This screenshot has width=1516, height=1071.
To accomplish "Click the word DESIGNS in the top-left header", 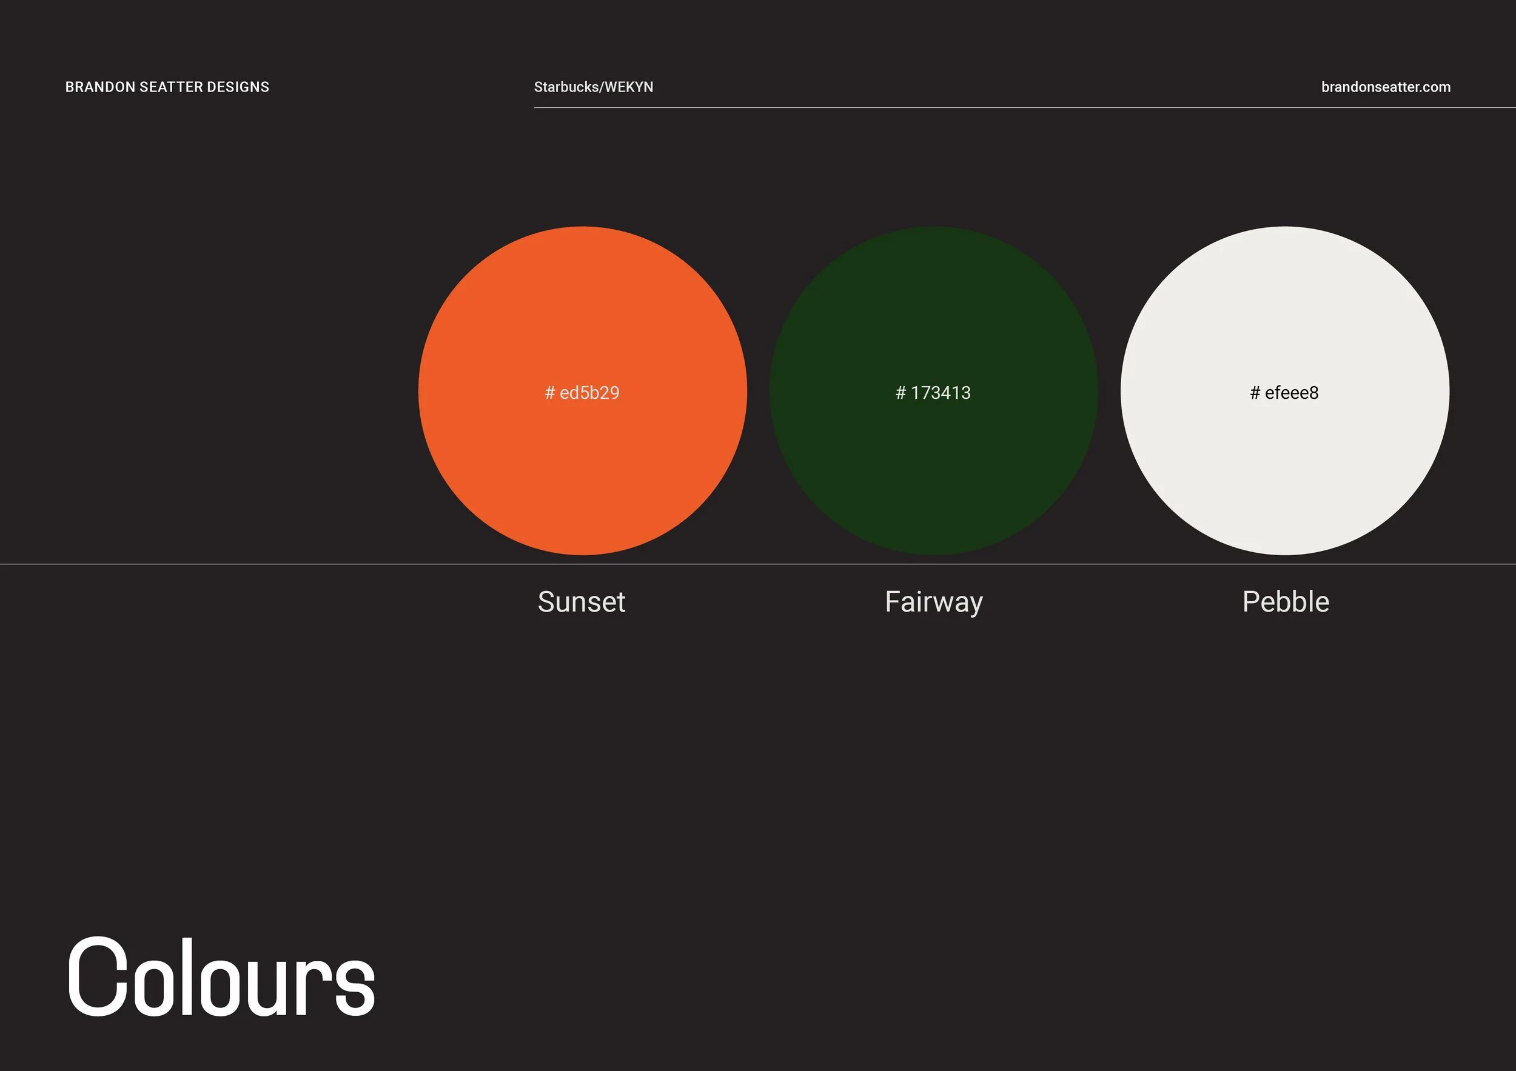I will coord(238,87).
